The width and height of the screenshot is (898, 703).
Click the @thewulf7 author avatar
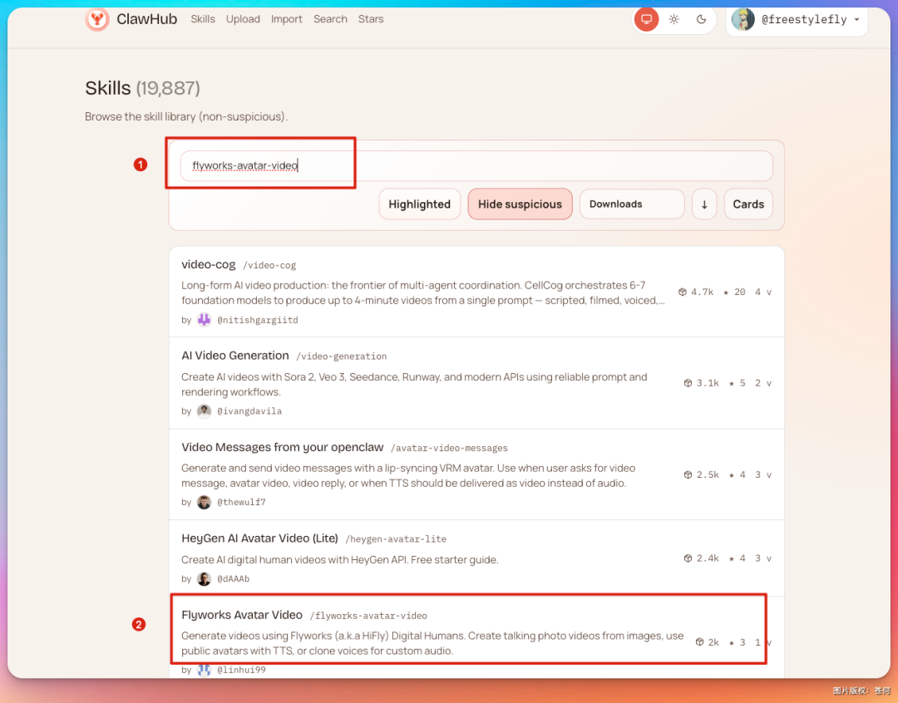tap(204, 503)
